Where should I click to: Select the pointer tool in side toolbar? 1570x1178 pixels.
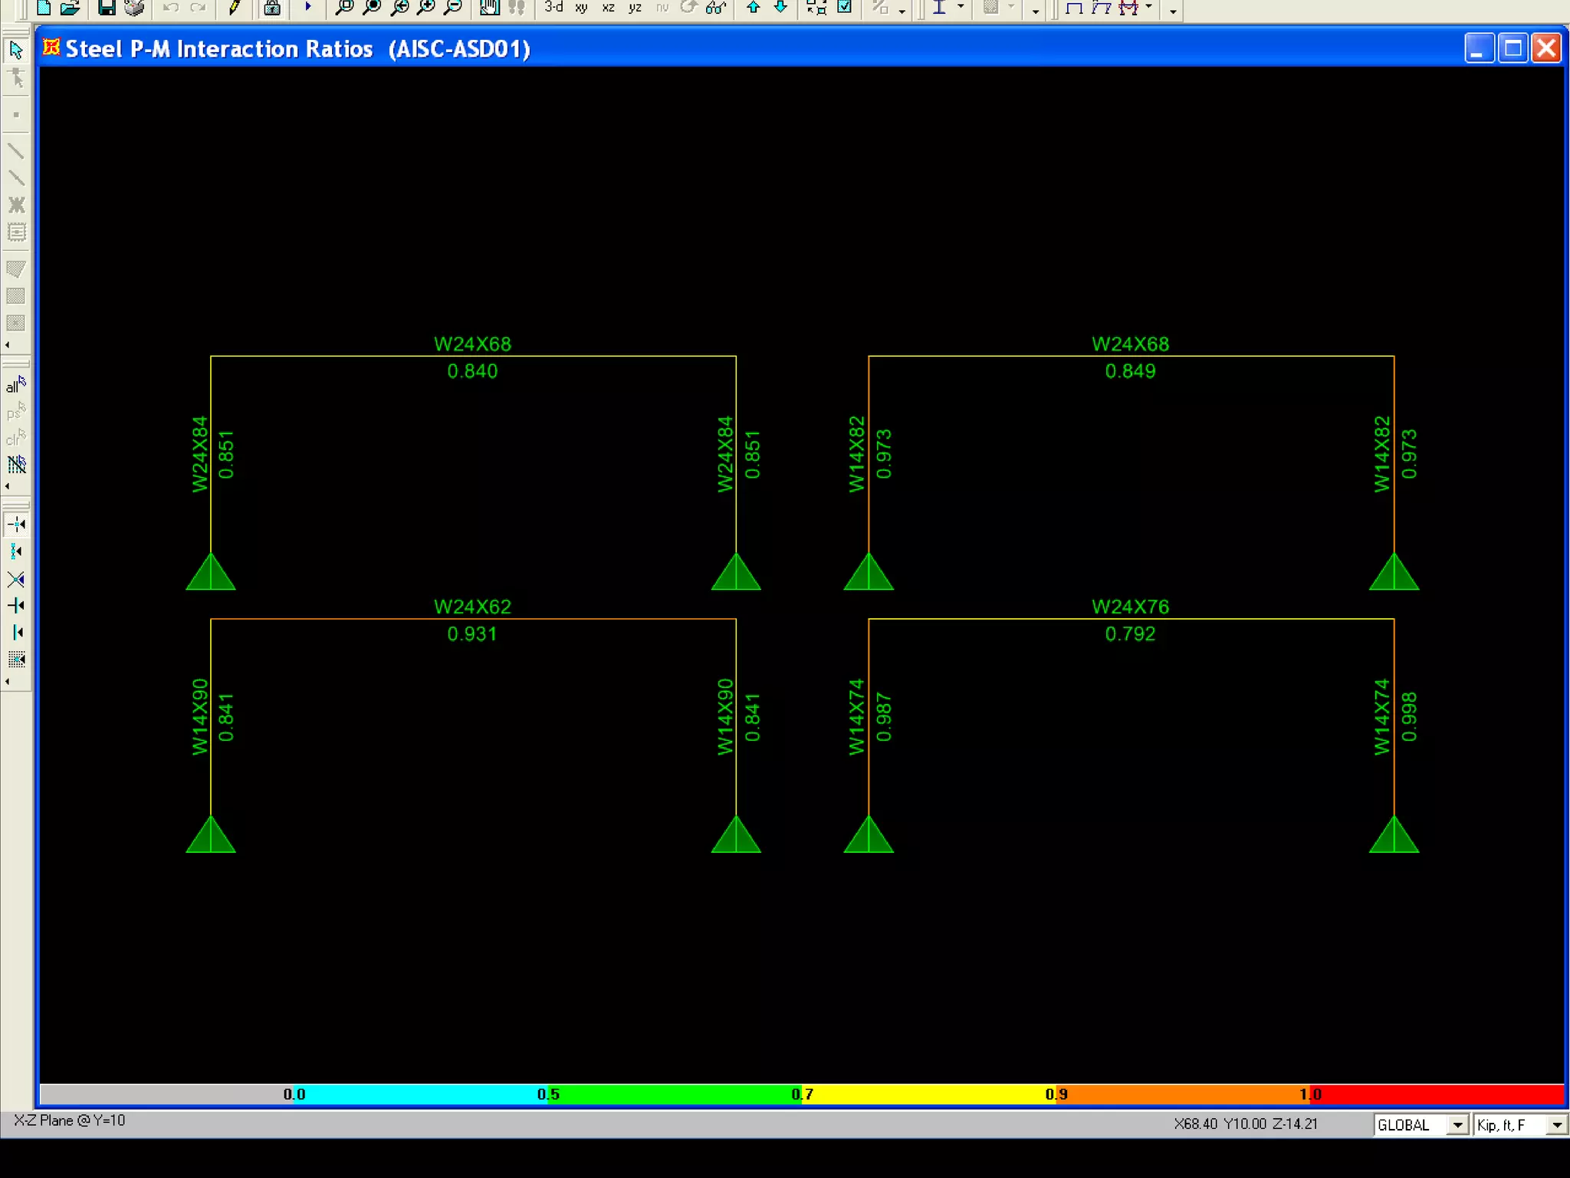click(16, 51)
